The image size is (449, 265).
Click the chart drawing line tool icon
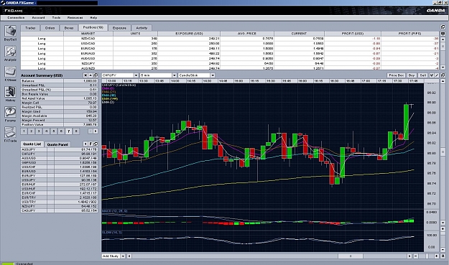point(437,75)
